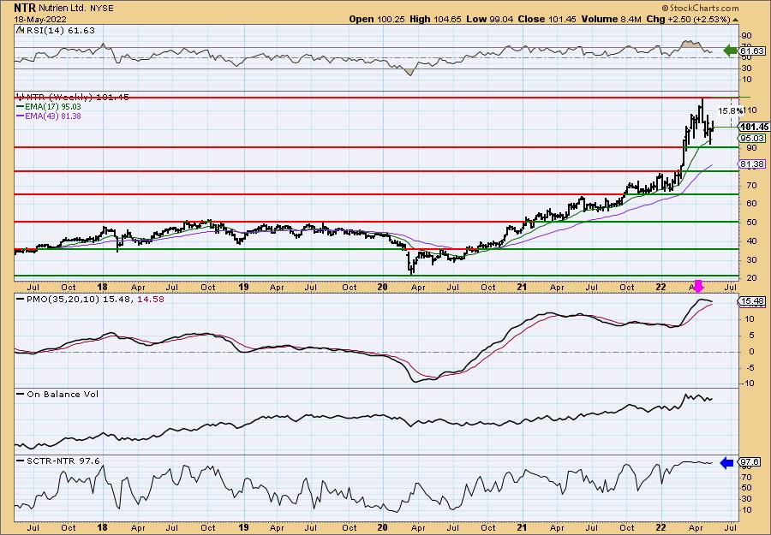Click the NTR (Weekly) 101.45 price label
This screenshot has width=771, height=535.
tap(77, 97)
